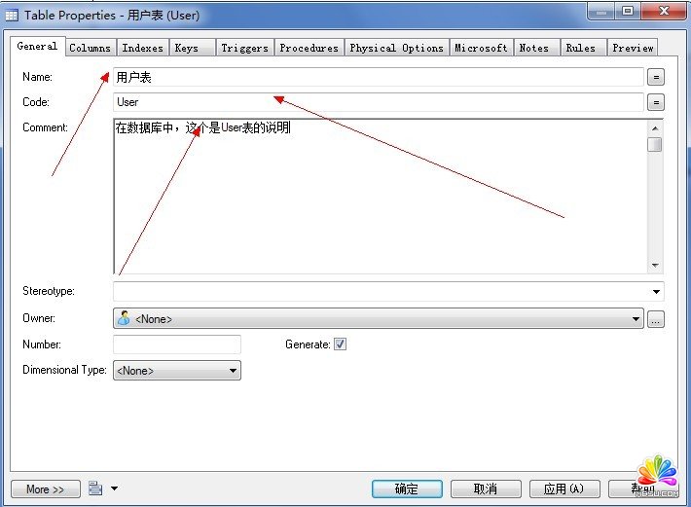Screen dimensions: 691x507
Task: Open the menu arrow beside the sheet icon
Action: [114, 489]
